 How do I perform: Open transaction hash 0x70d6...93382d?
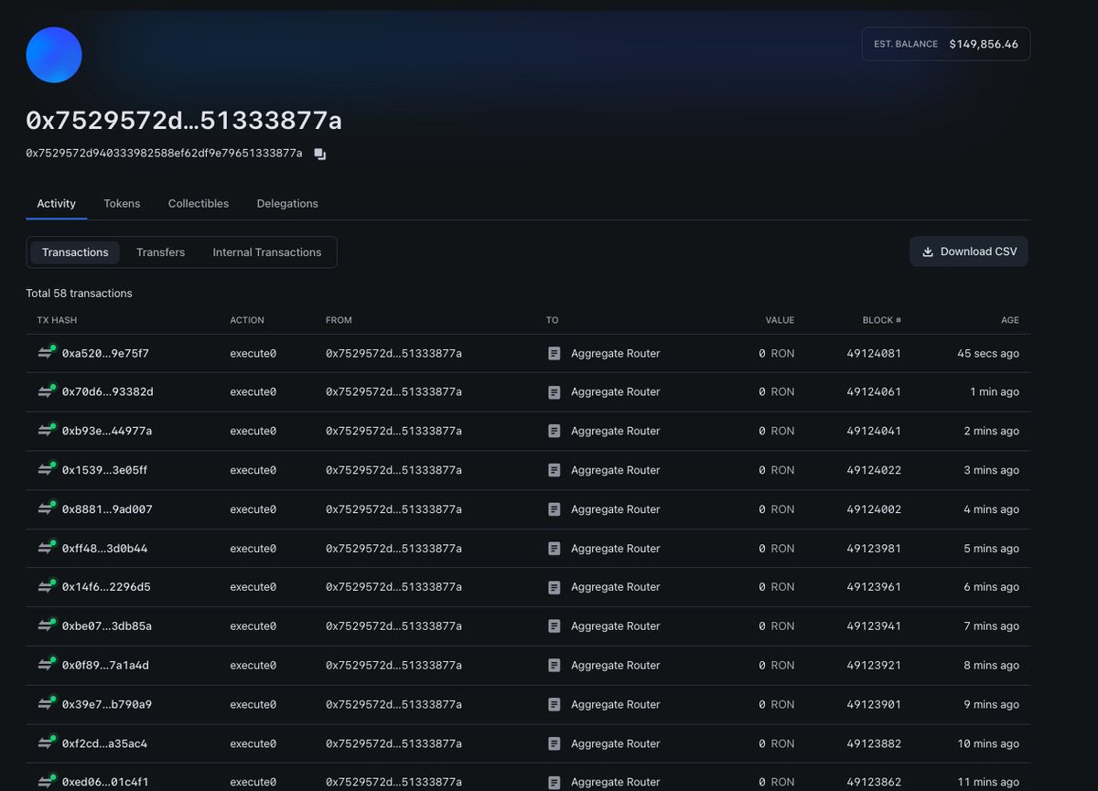pos(107,392)
